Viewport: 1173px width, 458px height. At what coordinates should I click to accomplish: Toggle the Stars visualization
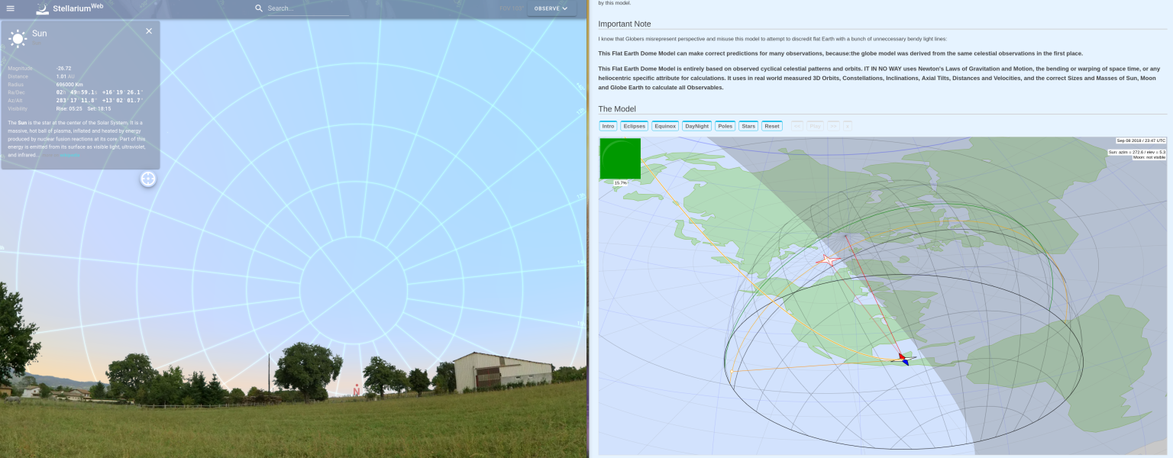tap(748, 126)
